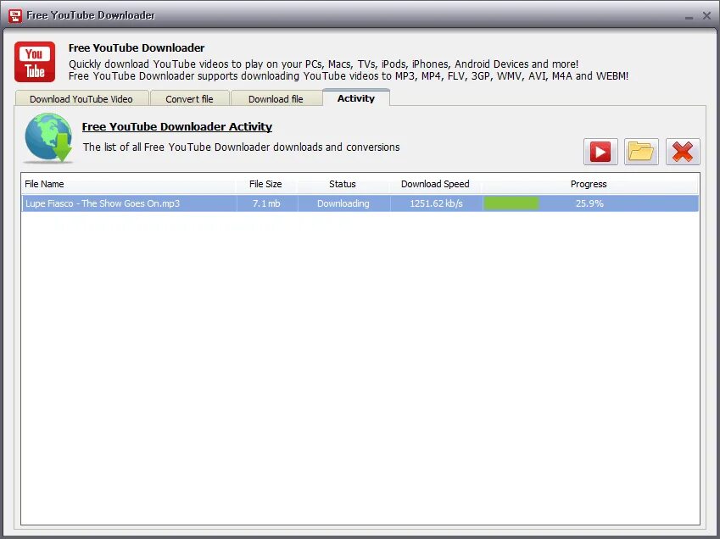This screenshot has width=720, height=539.
Task: Open the download folder icon
Action: click(641, 152)
